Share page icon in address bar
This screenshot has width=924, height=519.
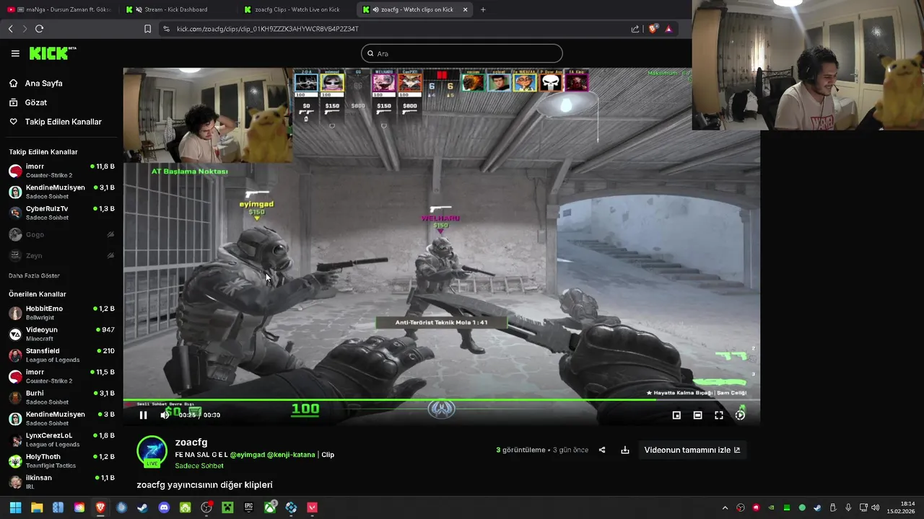[635, 29]
